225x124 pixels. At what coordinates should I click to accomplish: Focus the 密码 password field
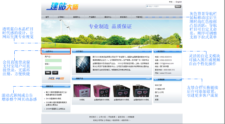click(53, 68)
